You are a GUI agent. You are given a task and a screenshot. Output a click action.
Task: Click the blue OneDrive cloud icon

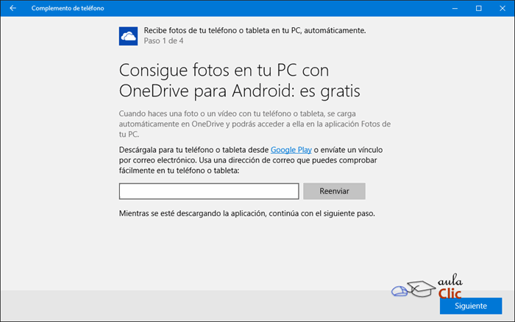128,36
